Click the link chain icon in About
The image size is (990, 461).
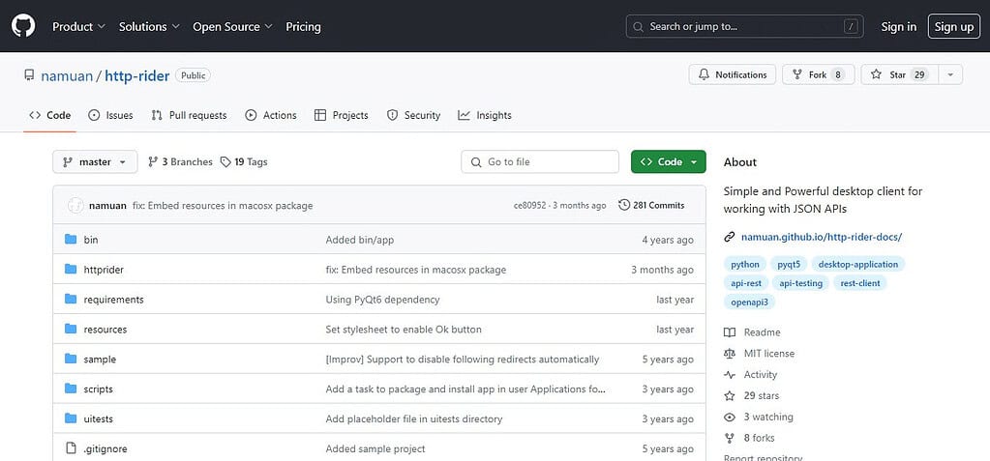click(730, 237)
